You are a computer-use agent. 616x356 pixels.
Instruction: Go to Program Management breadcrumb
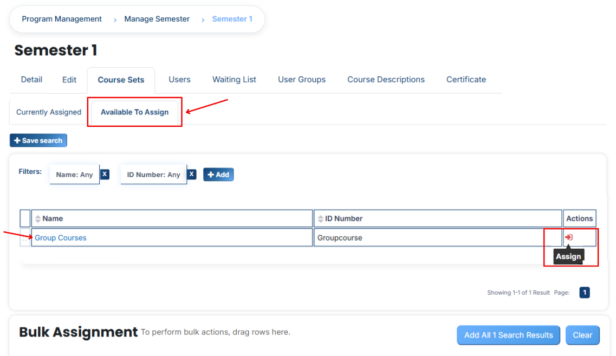pos(62,19)
